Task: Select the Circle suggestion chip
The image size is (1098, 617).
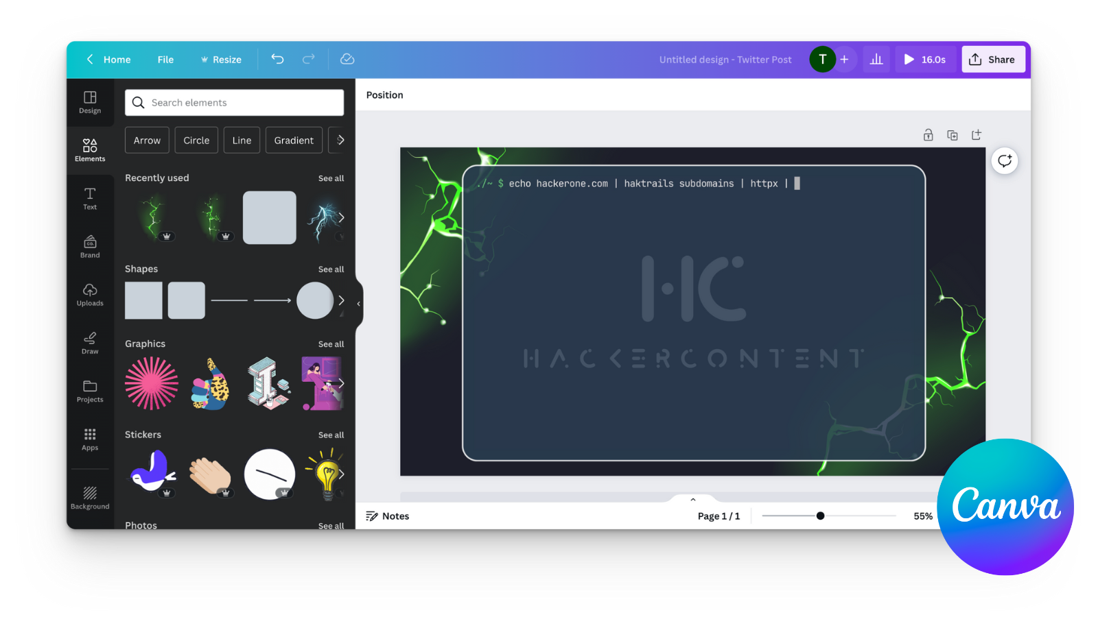Action: coord(196,140)
